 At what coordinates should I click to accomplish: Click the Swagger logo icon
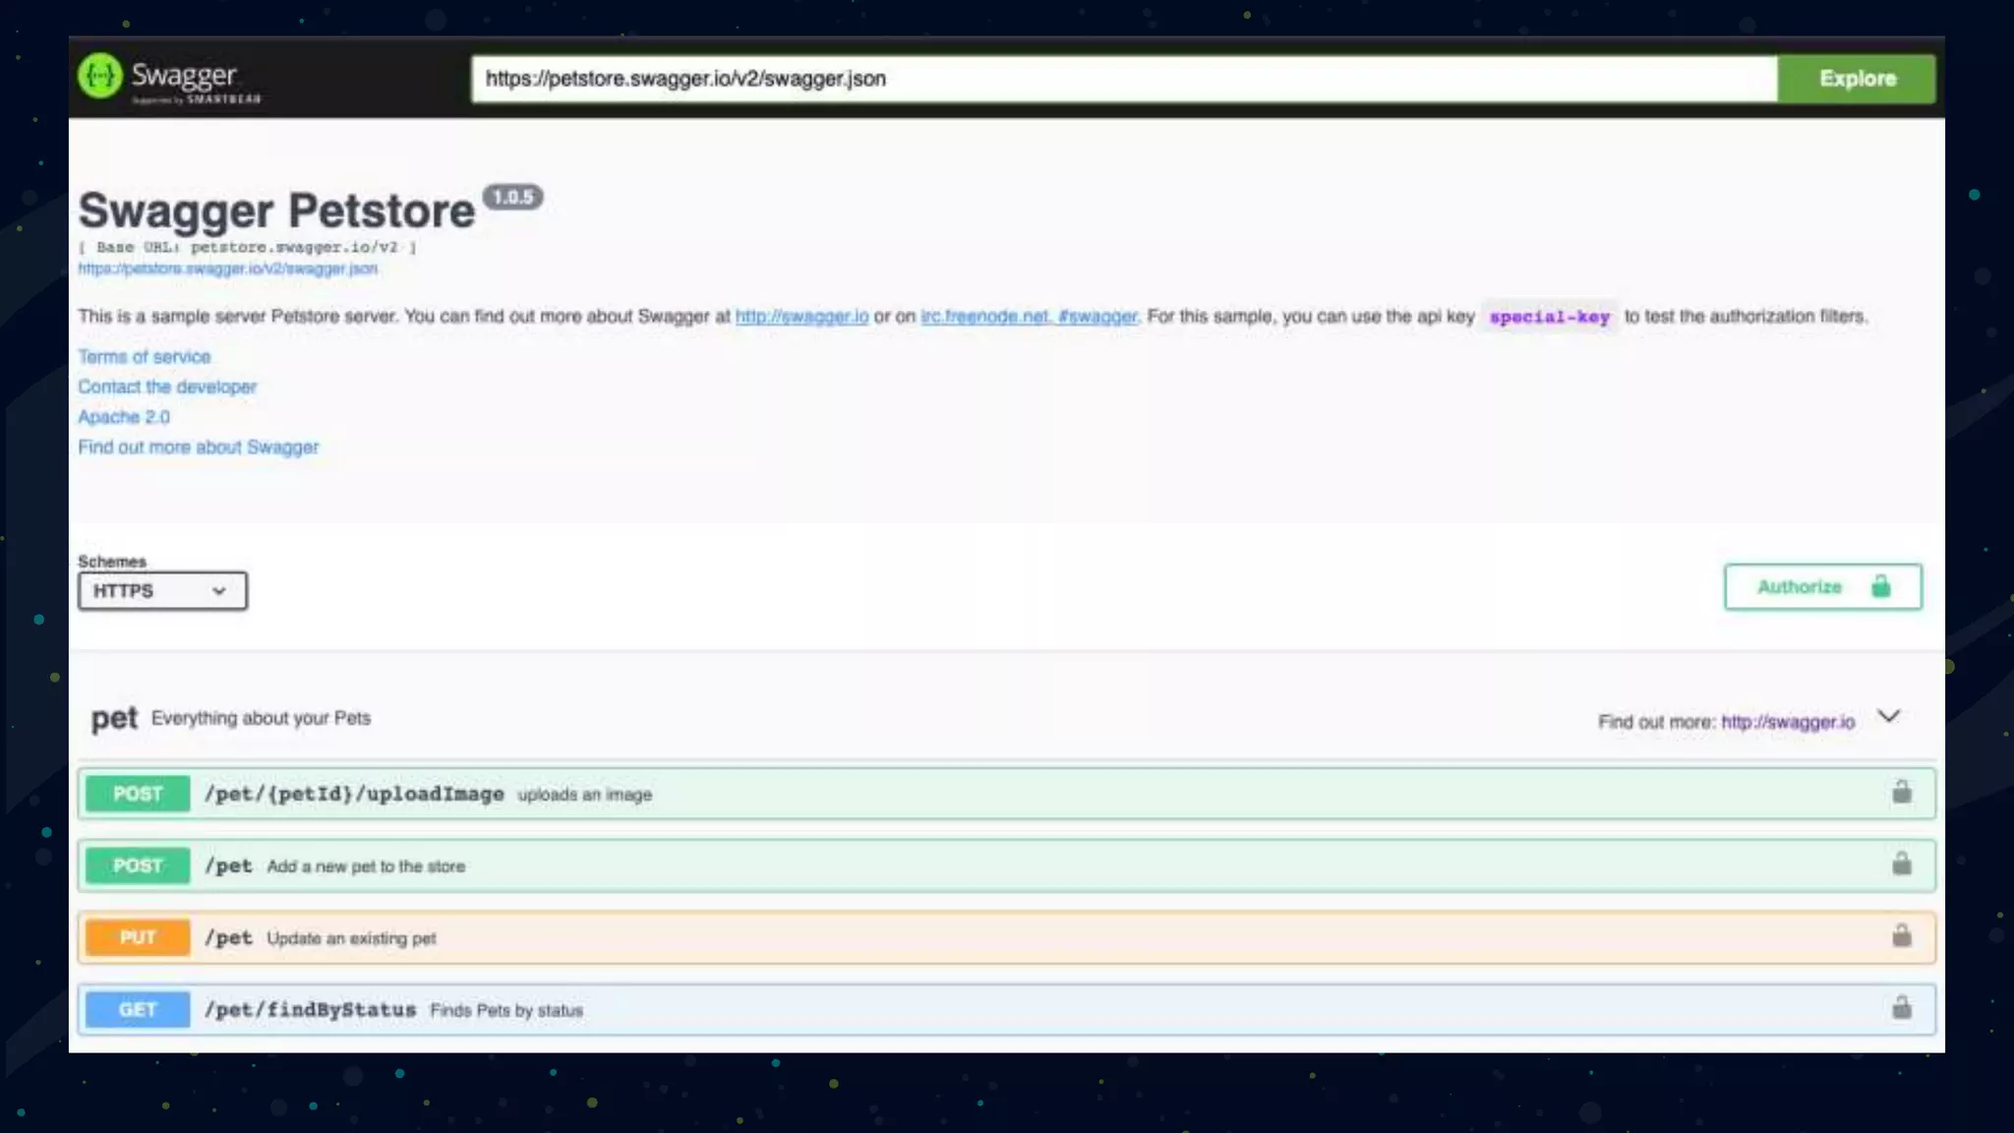(x=99, y=76)
